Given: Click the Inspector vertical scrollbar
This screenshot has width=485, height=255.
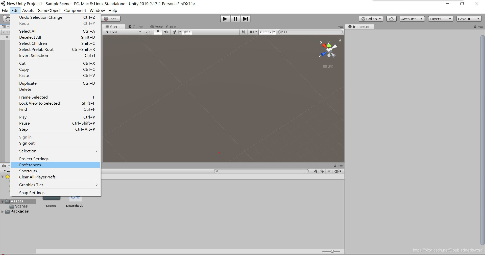Looking at the screenshot, I should click(x=482, y=140).
